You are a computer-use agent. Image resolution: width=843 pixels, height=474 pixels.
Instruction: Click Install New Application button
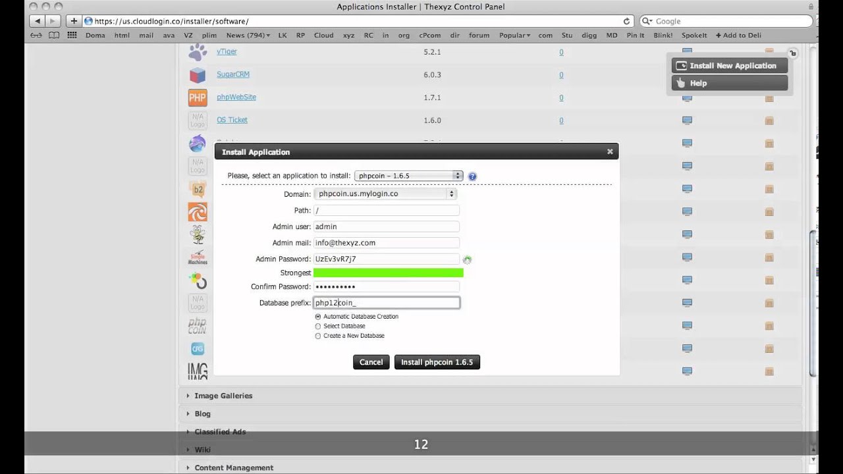coord(730,66)
